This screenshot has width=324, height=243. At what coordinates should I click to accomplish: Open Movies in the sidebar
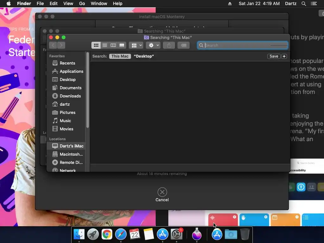[x=66, y=129]
